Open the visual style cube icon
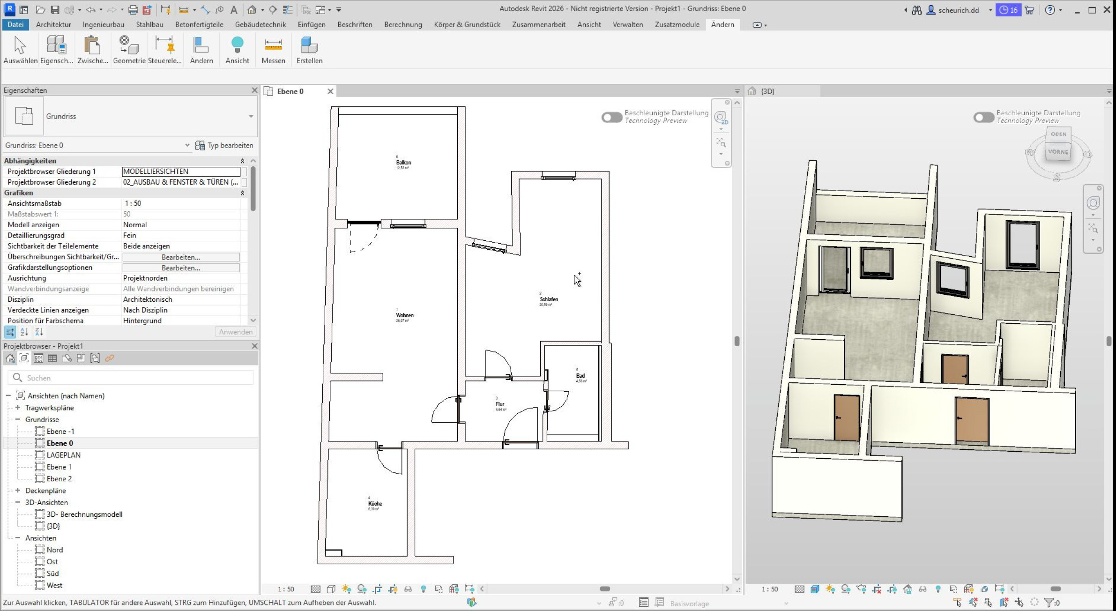1116x611 pixels. pos(331,589)
